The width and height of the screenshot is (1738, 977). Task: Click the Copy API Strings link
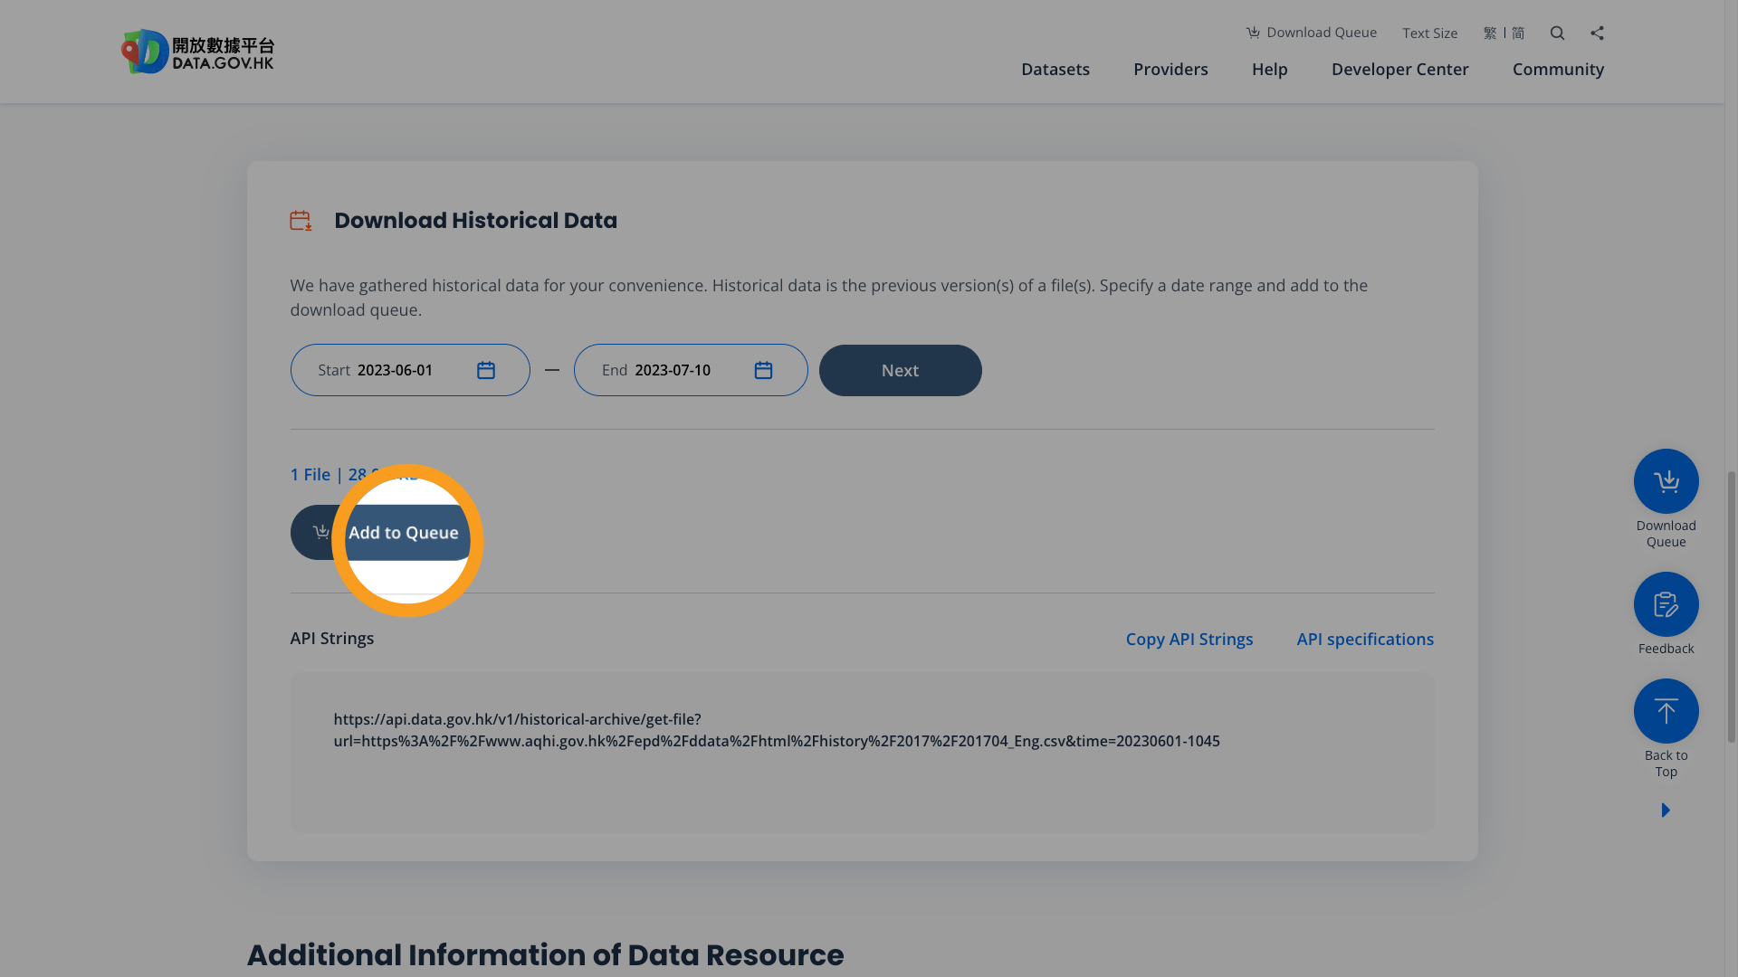pyautogui.click(x=1189, y=639)
